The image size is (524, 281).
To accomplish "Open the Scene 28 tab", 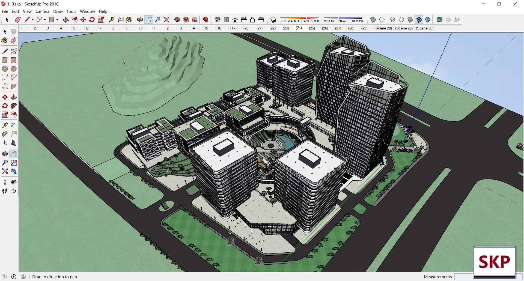I will pyautogui.click(x=383, y=28).
